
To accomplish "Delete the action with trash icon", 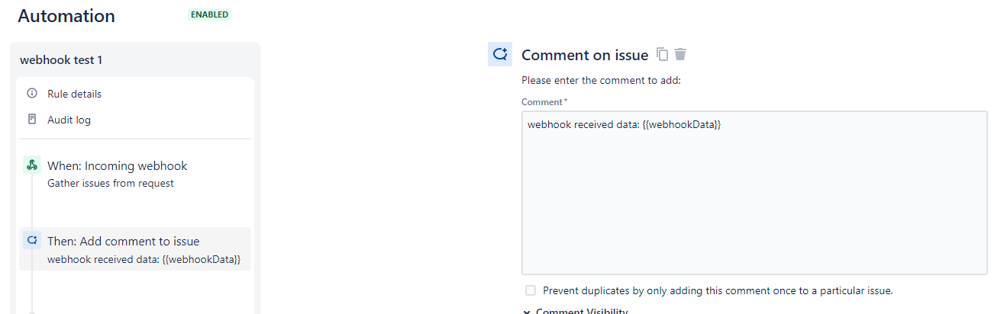I will (680, 55).
